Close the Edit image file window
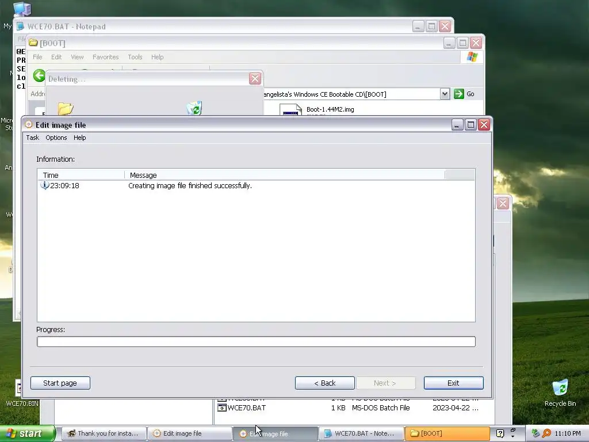This screenshot has width=589, height=442. (x=484, y=125)
